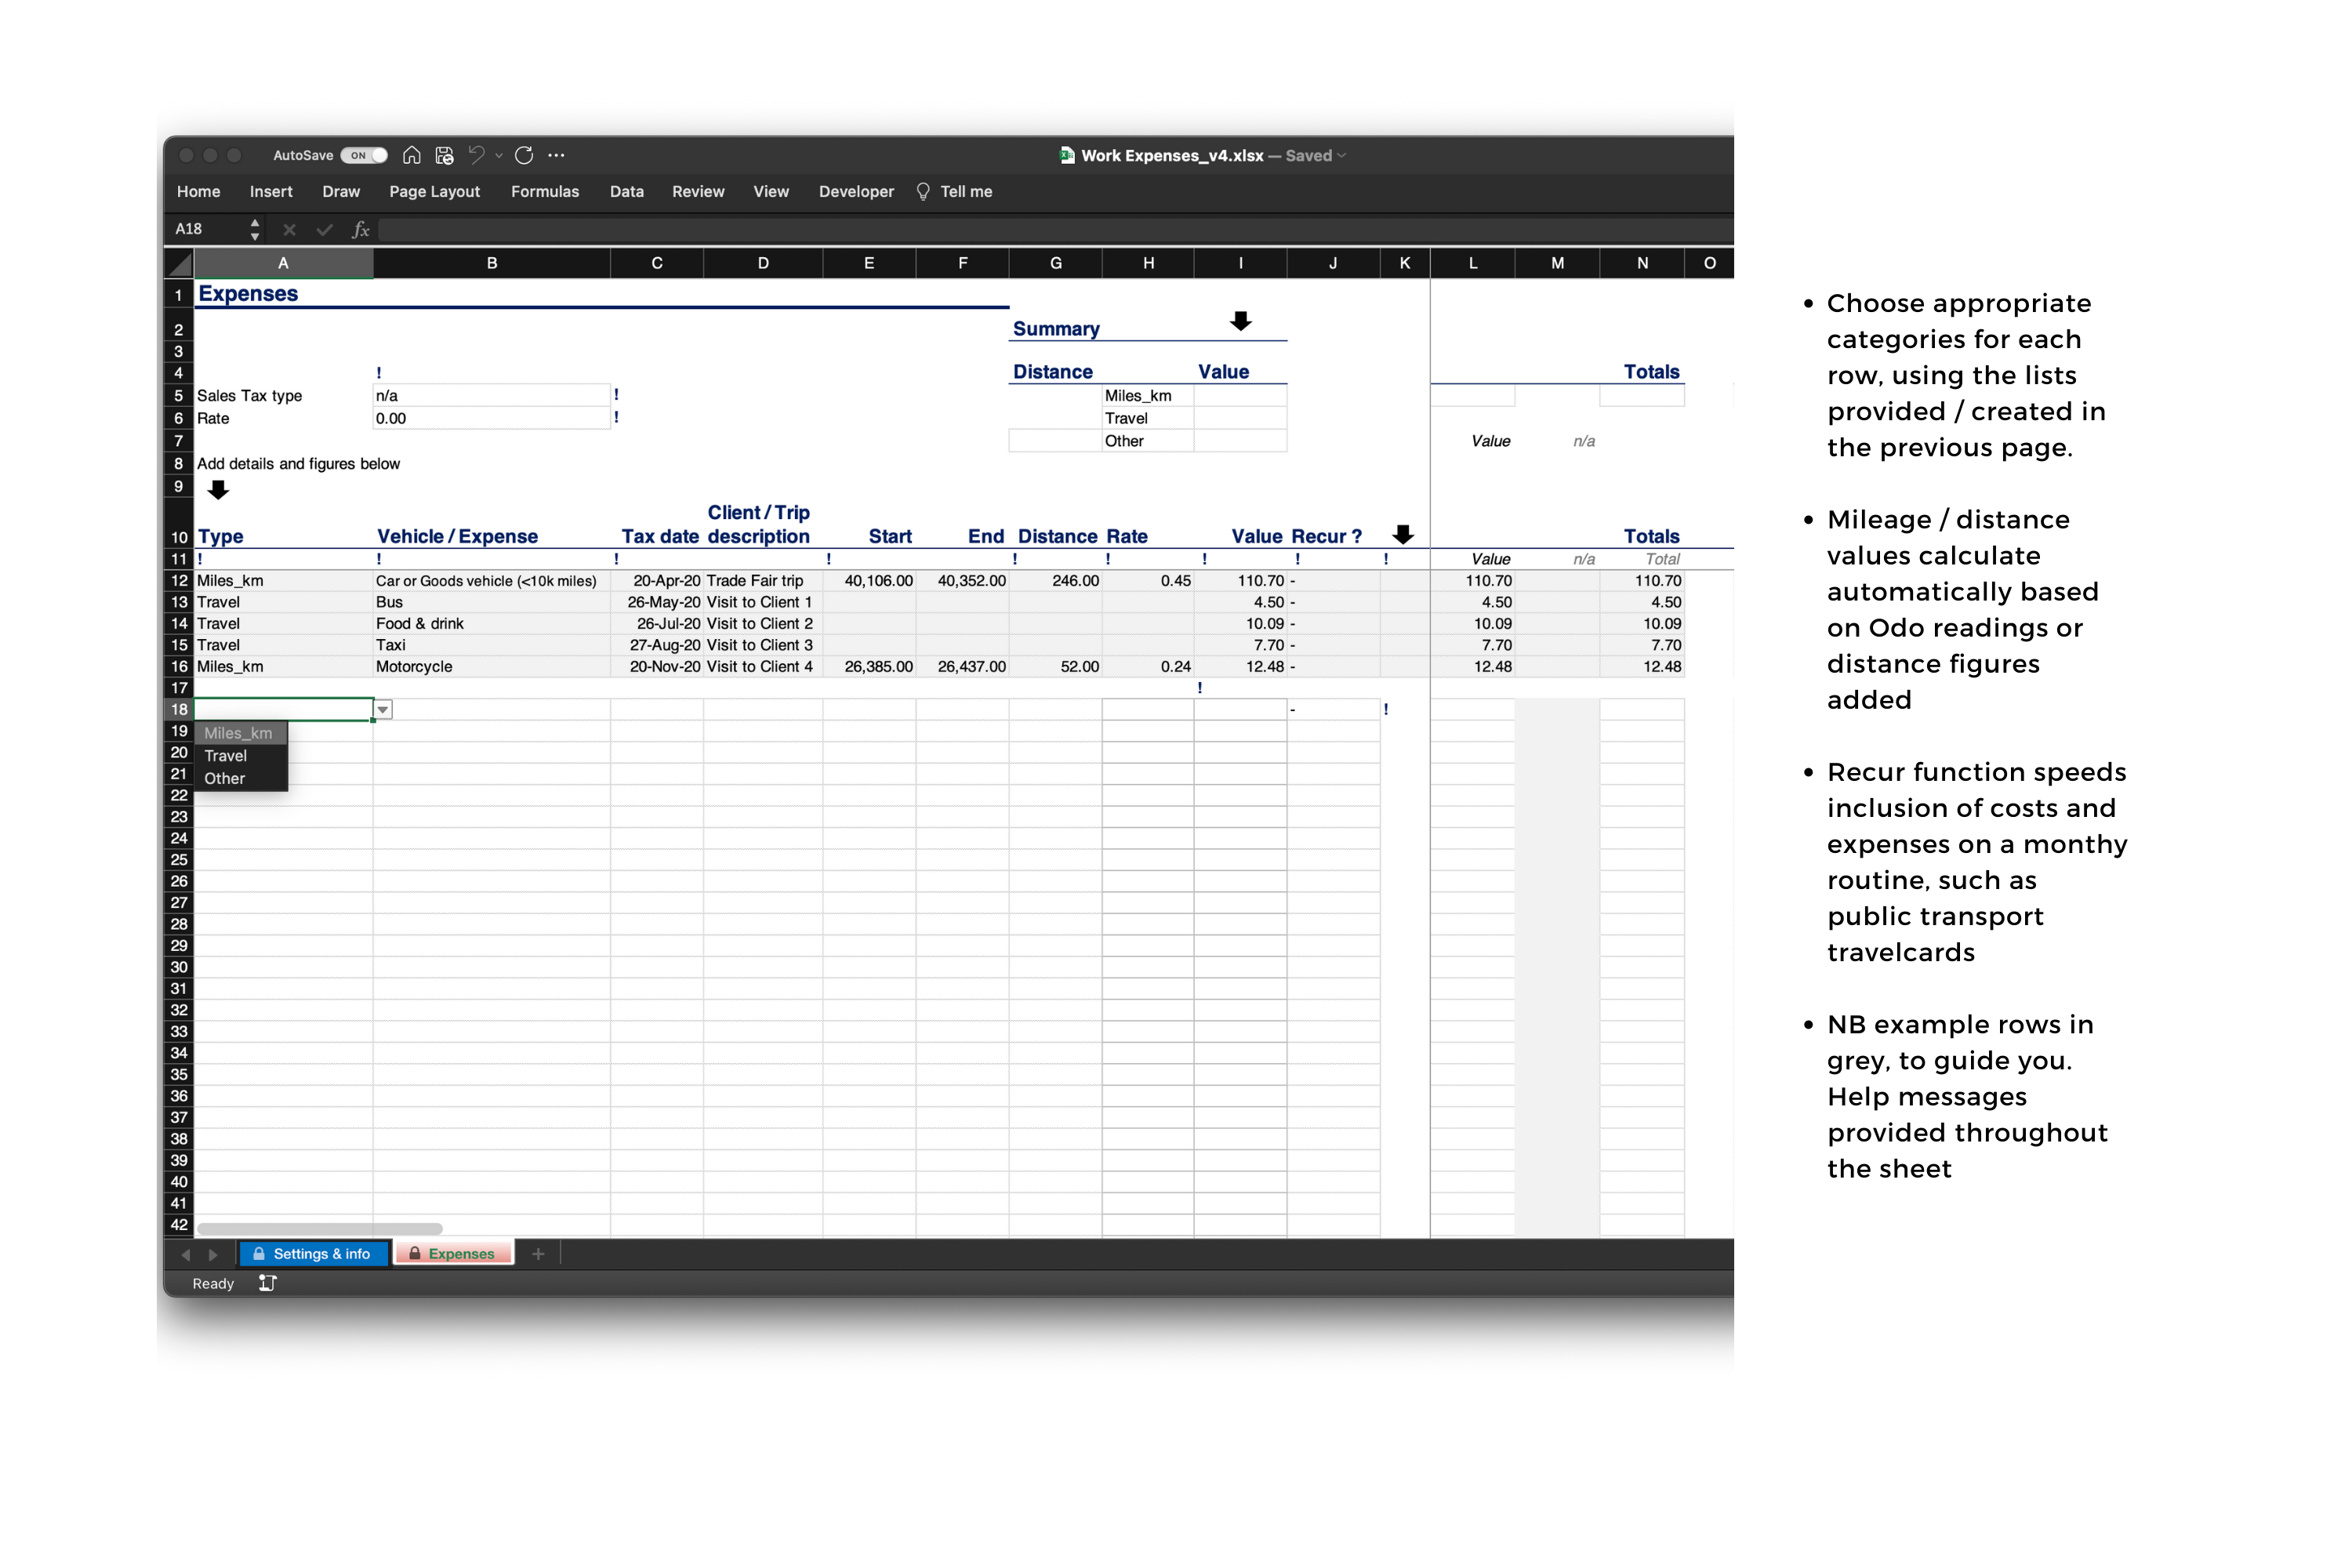Click the Excel document icon in the title bar
This screenshot has height=1568, width=2352.
pos(1066,156)
